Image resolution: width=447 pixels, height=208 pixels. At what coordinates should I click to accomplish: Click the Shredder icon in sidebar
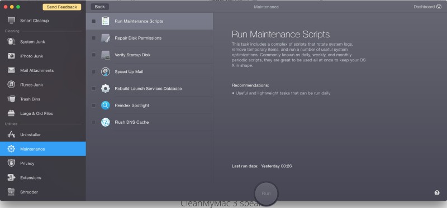tap(11, 192)
